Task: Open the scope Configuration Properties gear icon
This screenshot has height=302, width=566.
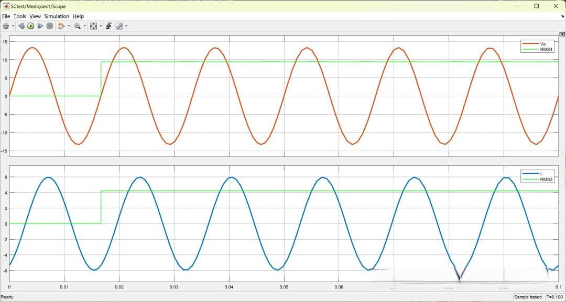Action: click(x=6, y=26)
